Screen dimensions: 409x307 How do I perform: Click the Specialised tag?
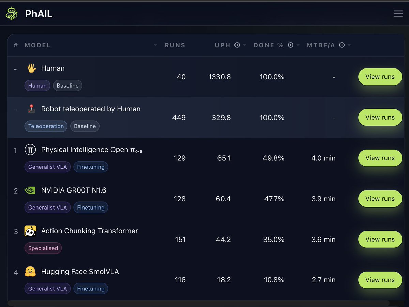tap(43, 248)
